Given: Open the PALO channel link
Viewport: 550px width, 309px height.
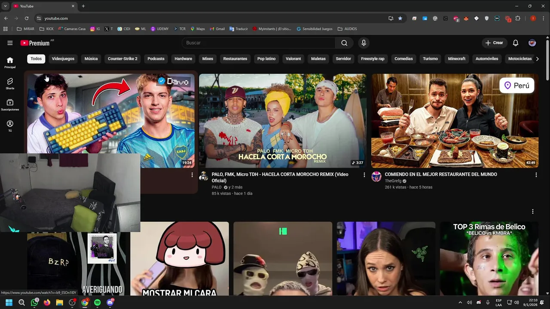Looking at the screenshot, I should (x=217, y=187).
